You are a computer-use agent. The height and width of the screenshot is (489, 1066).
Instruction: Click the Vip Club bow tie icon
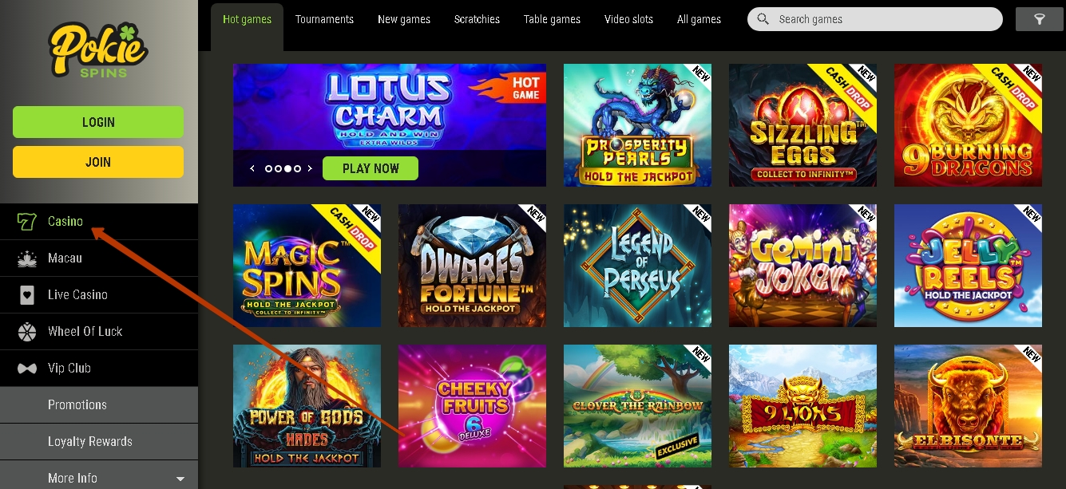[x=26, y=369]
